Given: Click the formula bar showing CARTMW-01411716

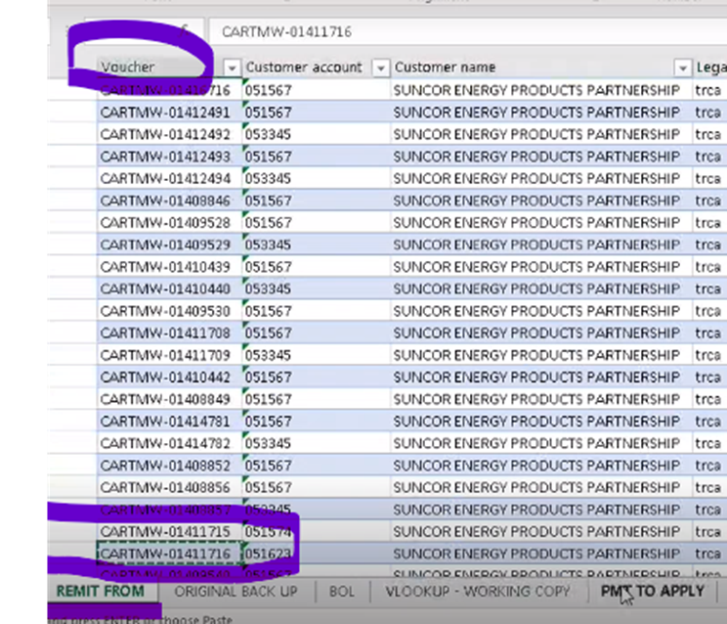Looking at the screenshot, I should [467, 31].
